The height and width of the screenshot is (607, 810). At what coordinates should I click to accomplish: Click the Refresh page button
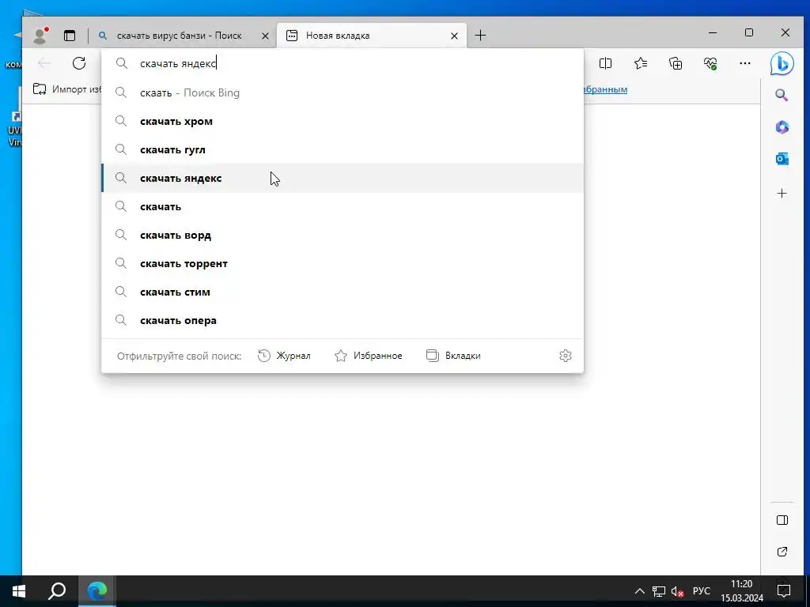tap(79, 63)
